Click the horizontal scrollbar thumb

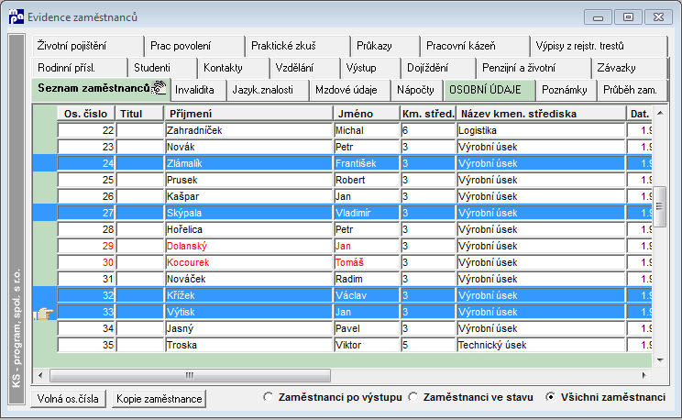point(190,375)
